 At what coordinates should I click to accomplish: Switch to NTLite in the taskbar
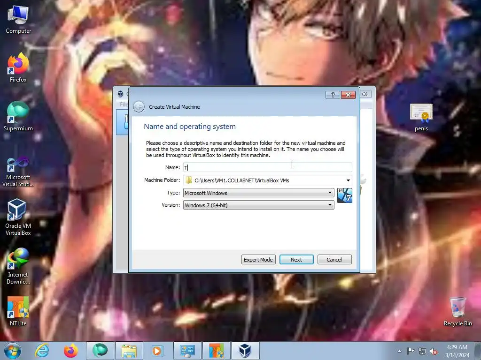pos(217,351)
